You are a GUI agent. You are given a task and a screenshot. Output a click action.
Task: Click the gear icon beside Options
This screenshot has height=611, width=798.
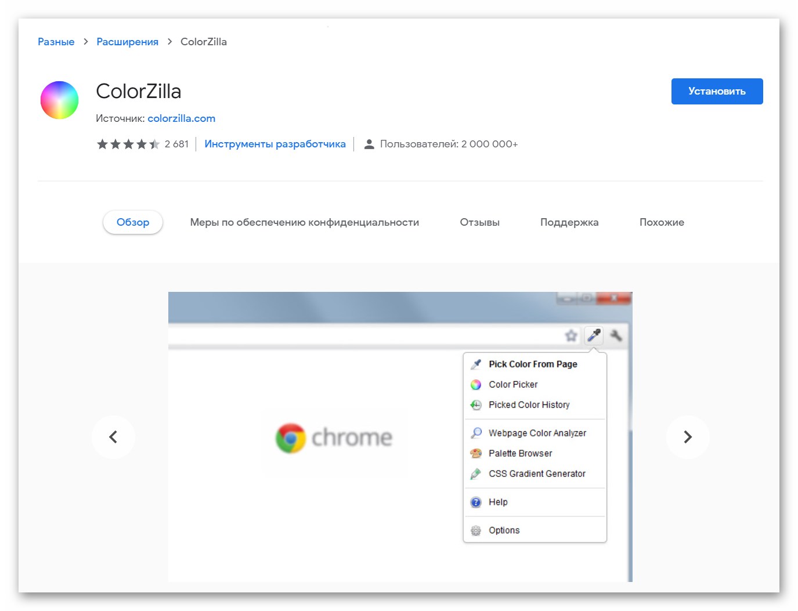(476, 530)
